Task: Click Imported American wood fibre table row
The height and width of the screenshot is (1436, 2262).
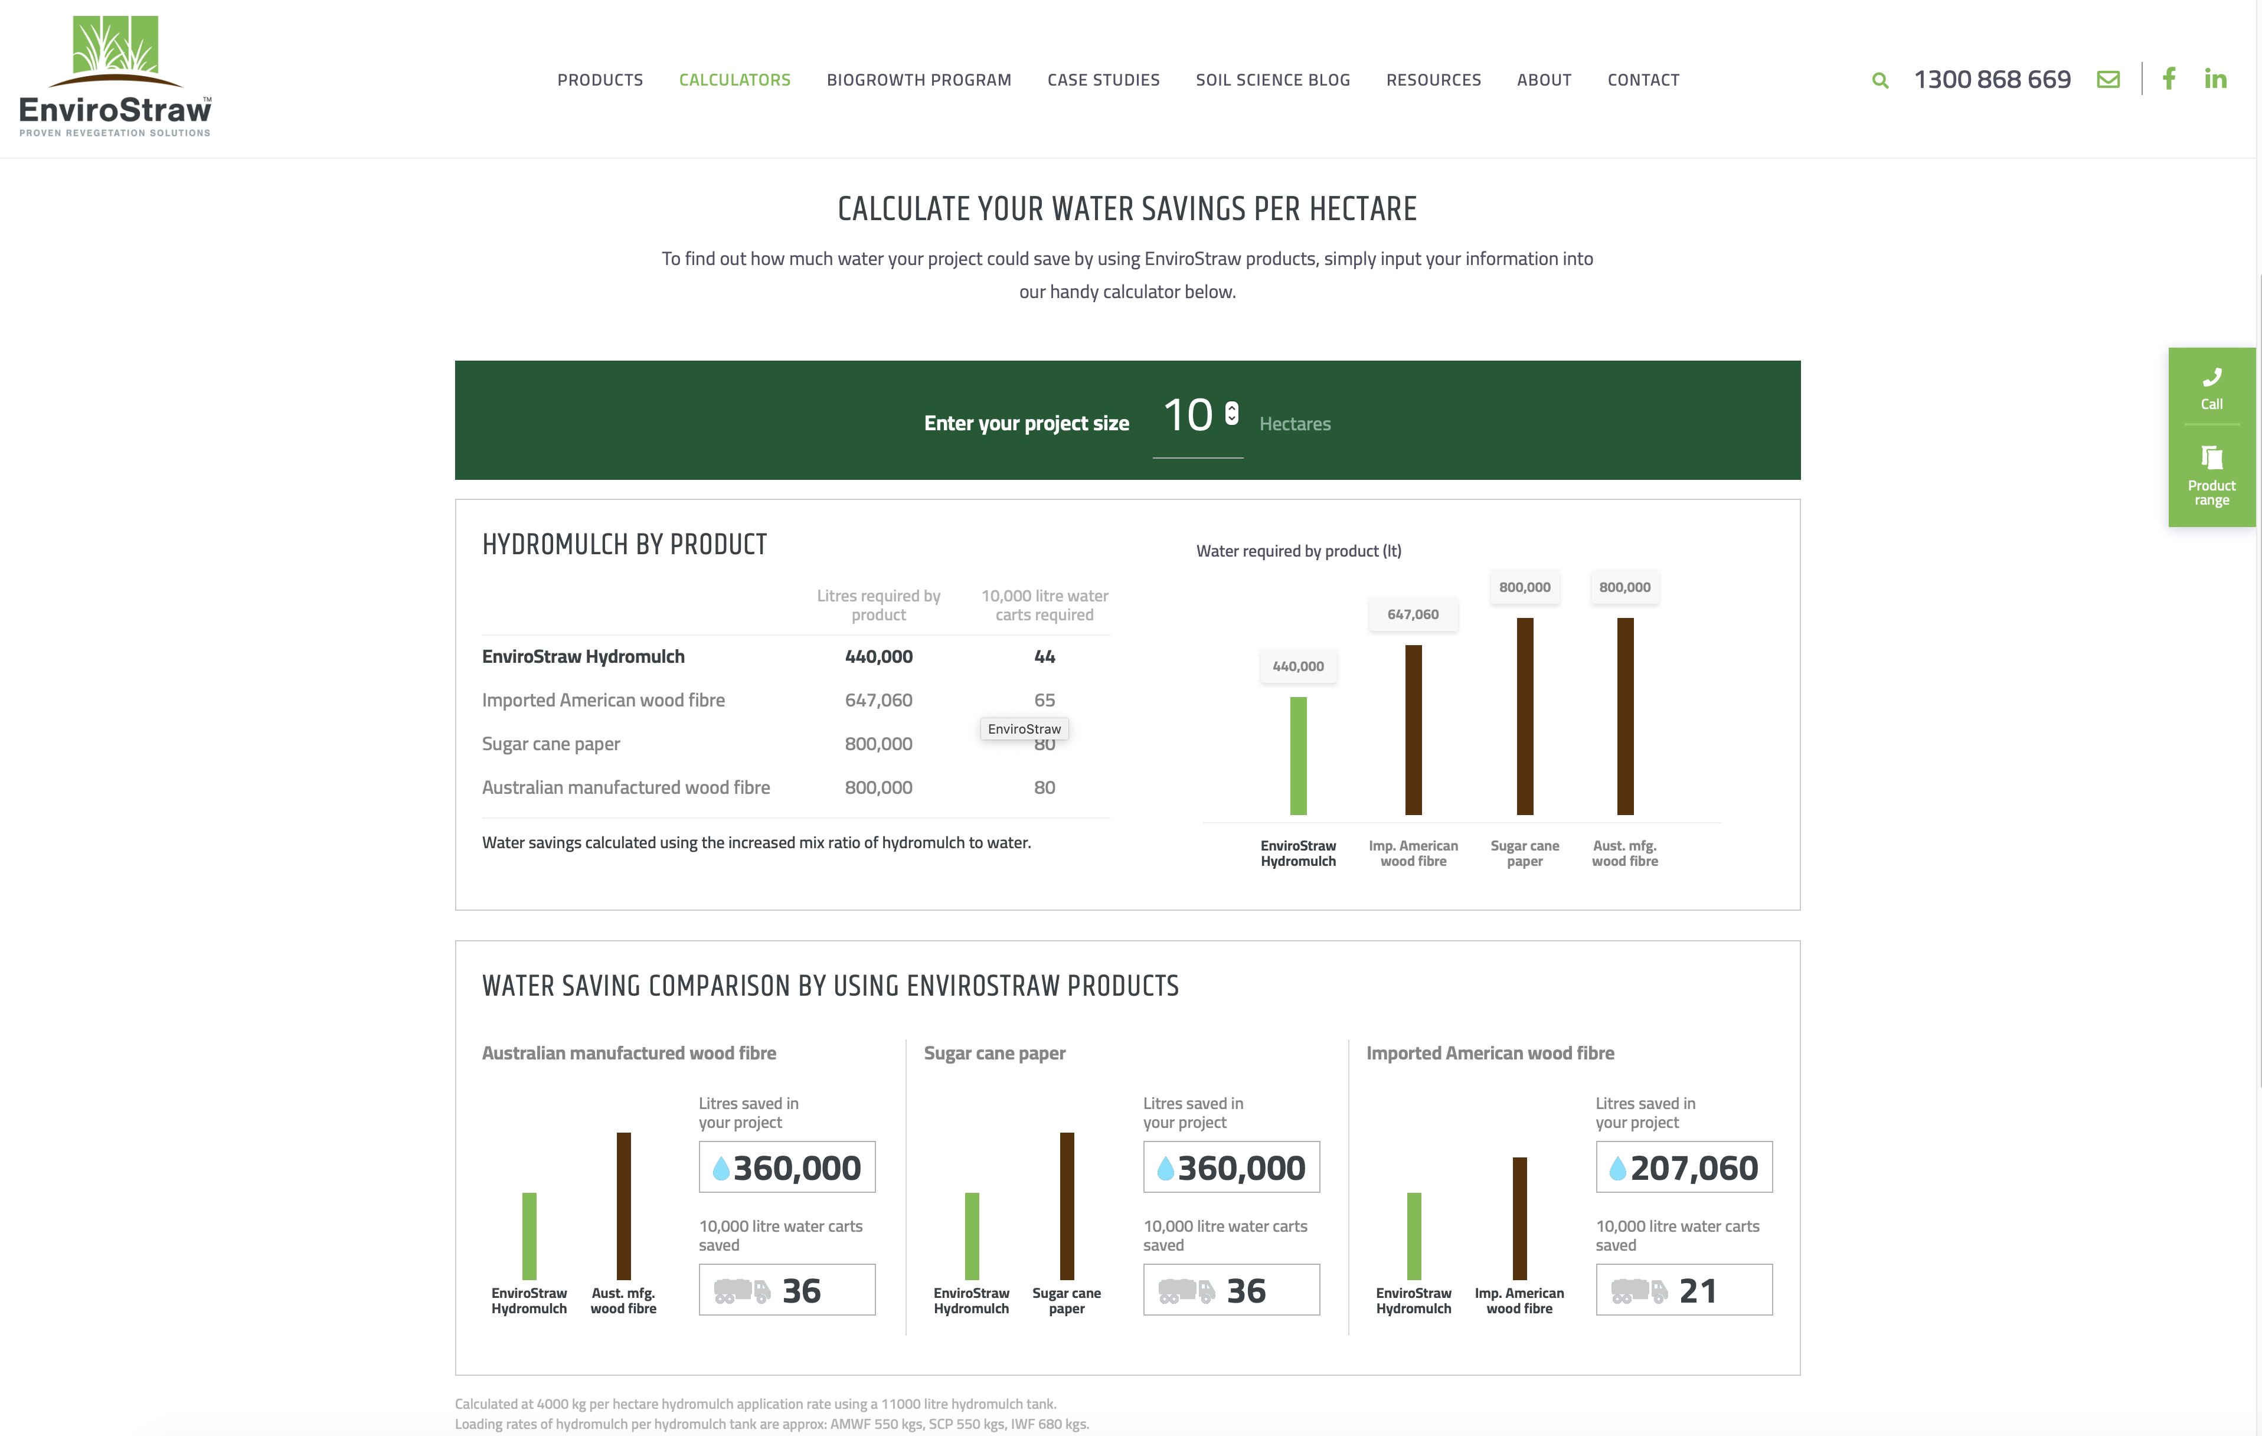Action: [x=603, y=699]
